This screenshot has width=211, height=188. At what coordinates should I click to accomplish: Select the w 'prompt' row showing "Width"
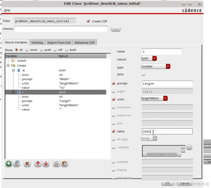(56, 79)
